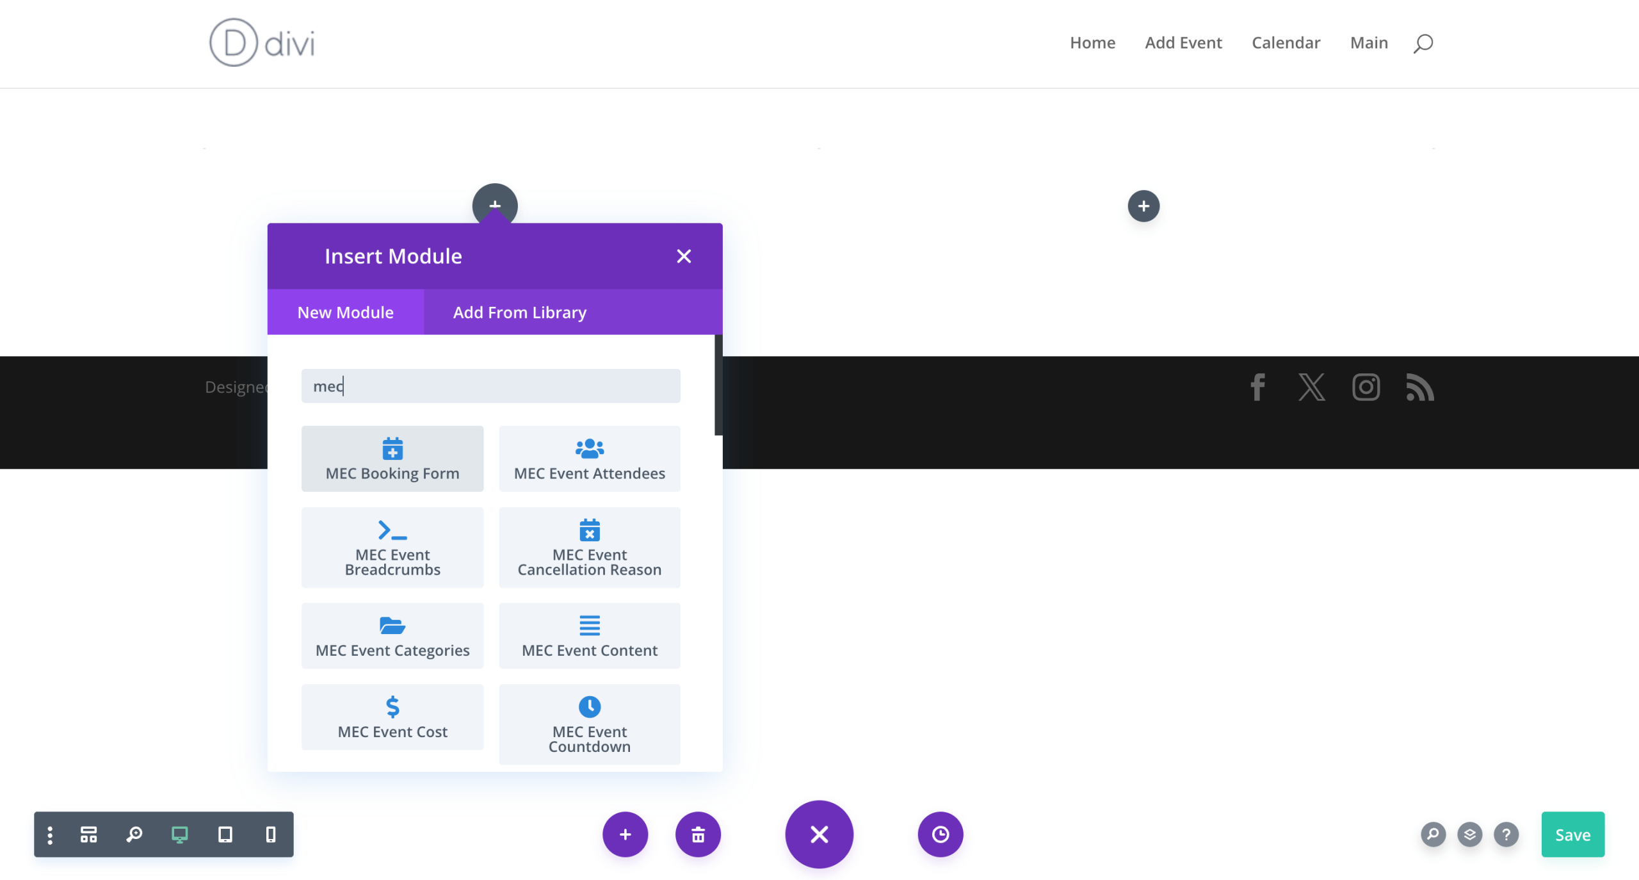Click the purple load from library plus button
This screenshot has width=1639, height=880.
click(625, 834)
